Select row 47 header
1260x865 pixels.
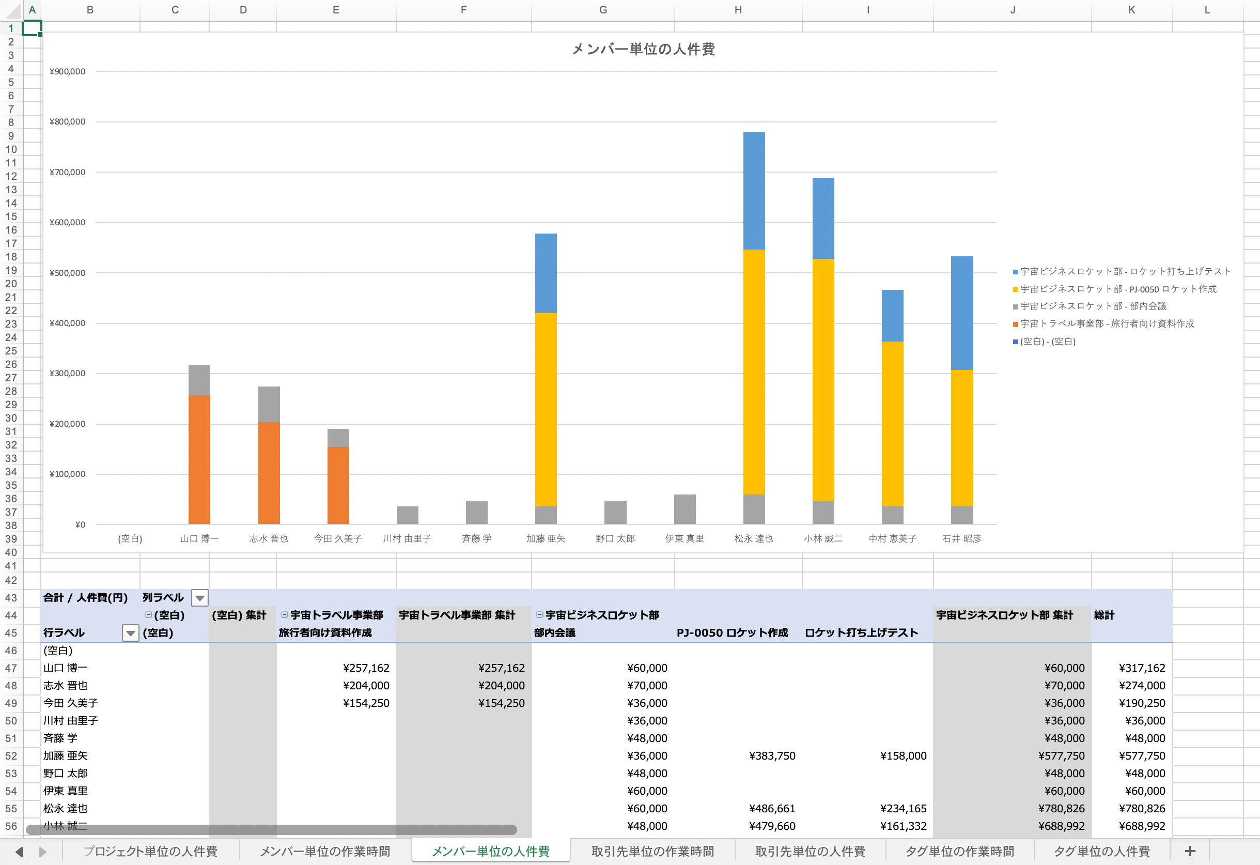click(11, 668)
